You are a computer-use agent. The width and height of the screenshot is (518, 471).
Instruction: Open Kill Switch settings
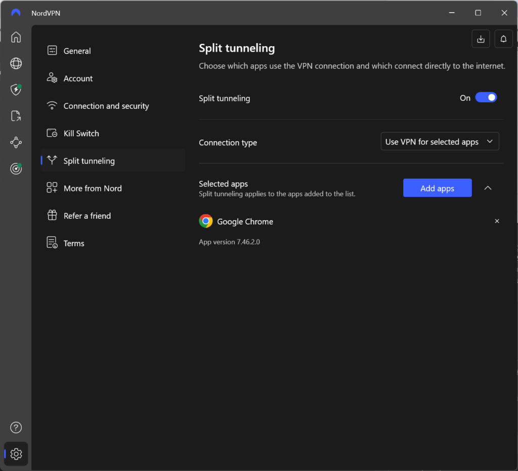(113, 133)
